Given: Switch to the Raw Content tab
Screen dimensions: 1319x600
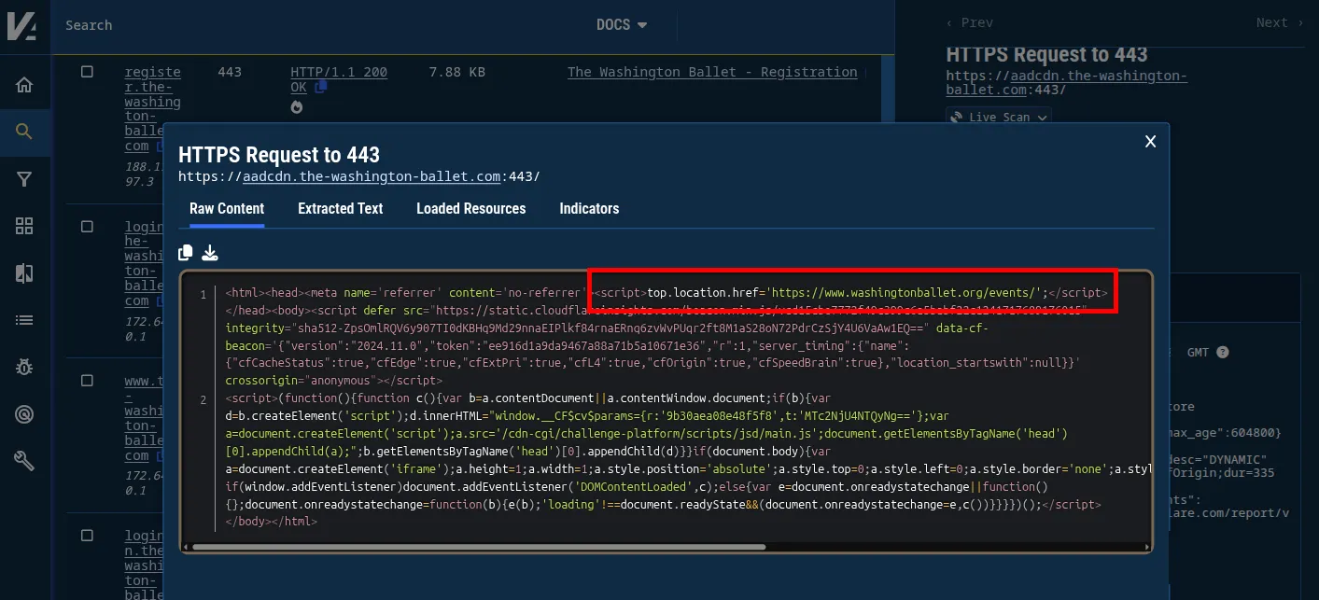Looking at the screenshot, I should (227, 209).
